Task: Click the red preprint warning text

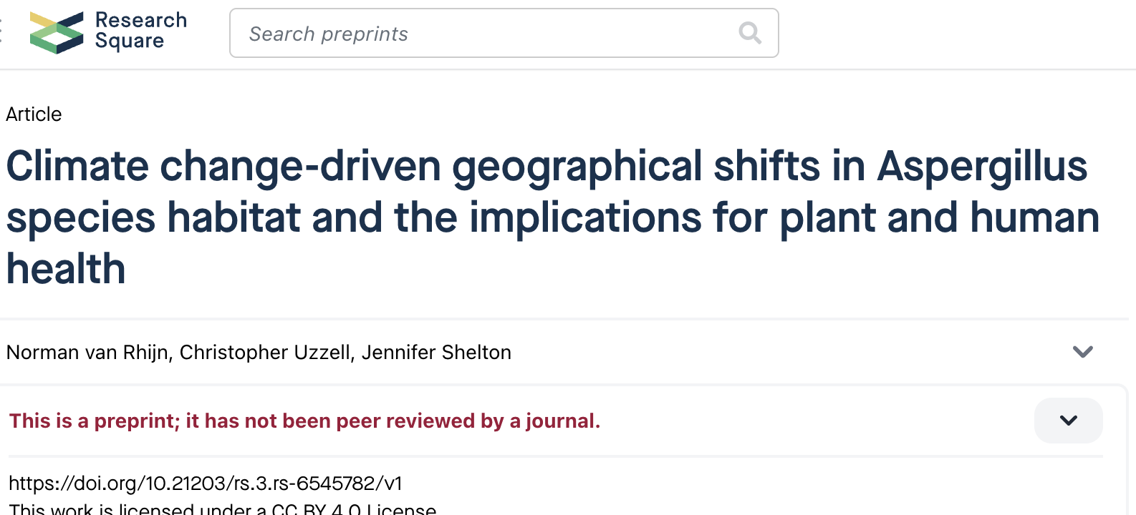Action: point(304,421)
